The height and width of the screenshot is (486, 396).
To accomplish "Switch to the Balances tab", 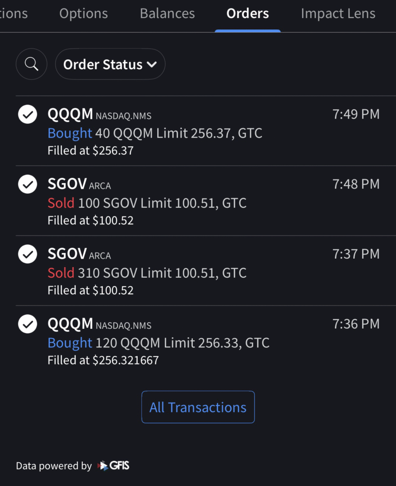I will click(x=167, y=14).
